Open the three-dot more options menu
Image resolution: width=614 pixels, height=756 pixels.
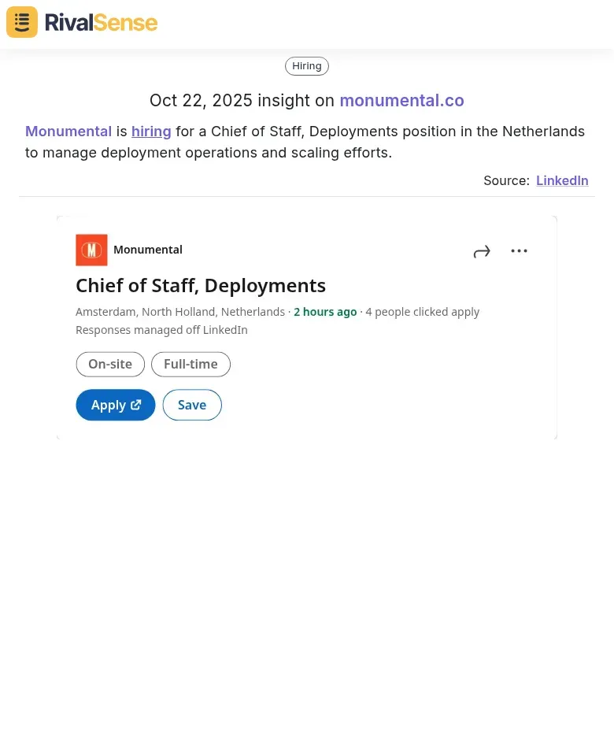click(x=519, y=251)
